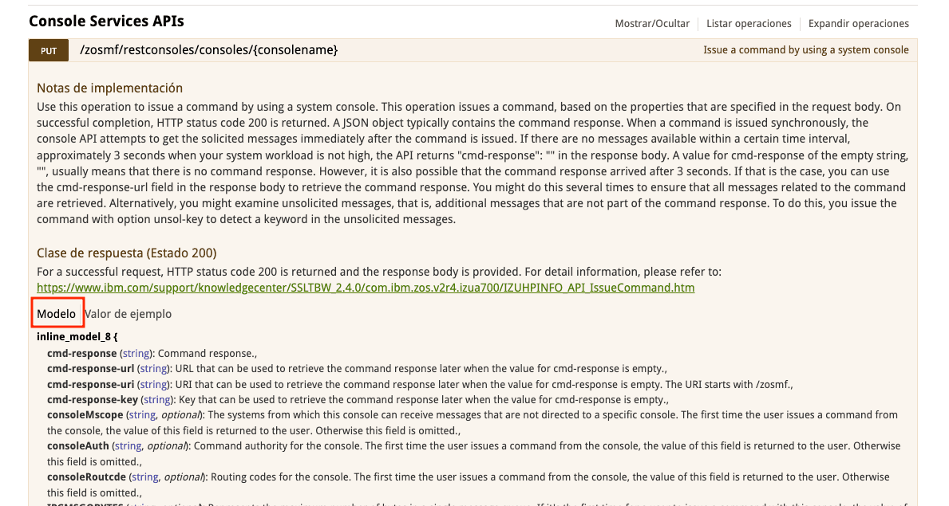Viewport: 949px width, 506px height.
Task: Collapse the /zosmf/restconsoles/consoles/{consolename} operation path
Action: [209, 50]
